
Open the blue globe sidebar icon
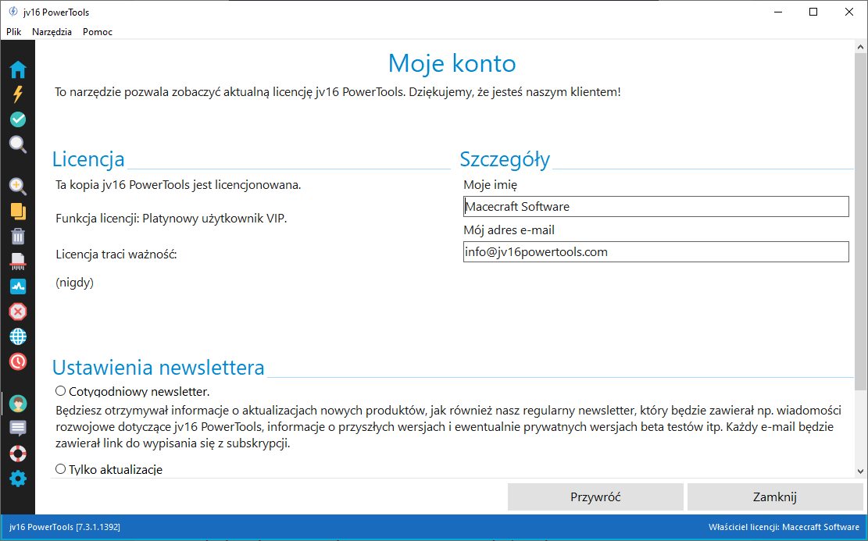18,336
